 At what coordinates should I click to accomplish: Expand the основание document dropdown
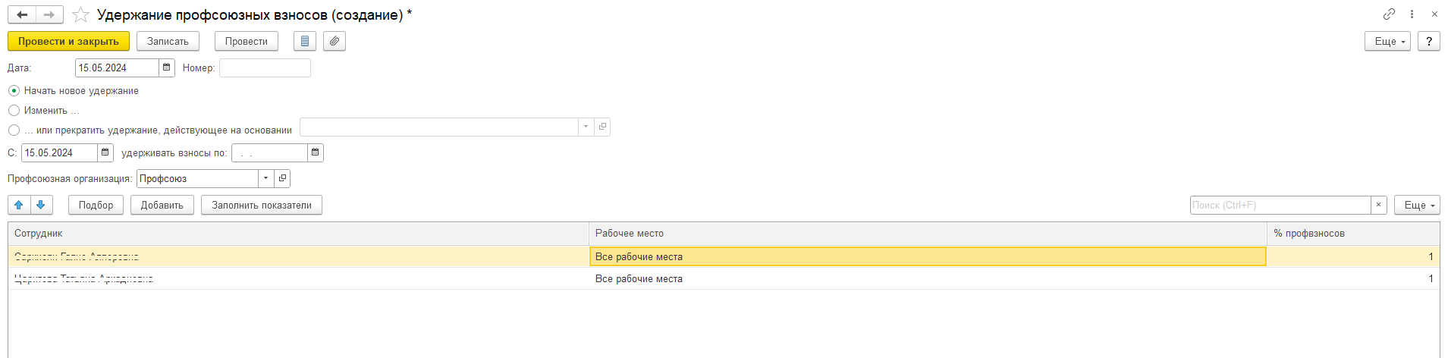pos(586,127)
